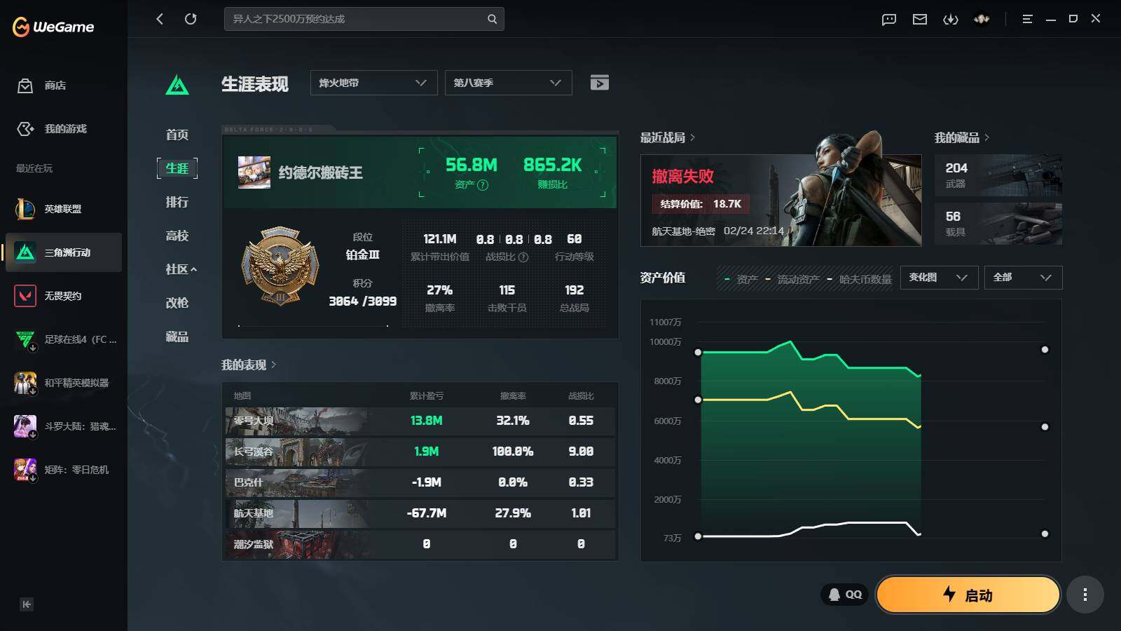Click the player avatar beside 约德尔搬砖王
The image size is (1121, 631).
pos(254,172)
